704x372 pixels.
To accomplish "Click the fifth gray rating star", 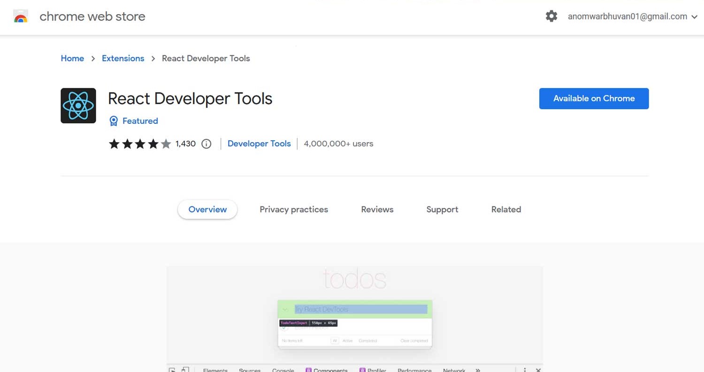I will tap(166, 144).
